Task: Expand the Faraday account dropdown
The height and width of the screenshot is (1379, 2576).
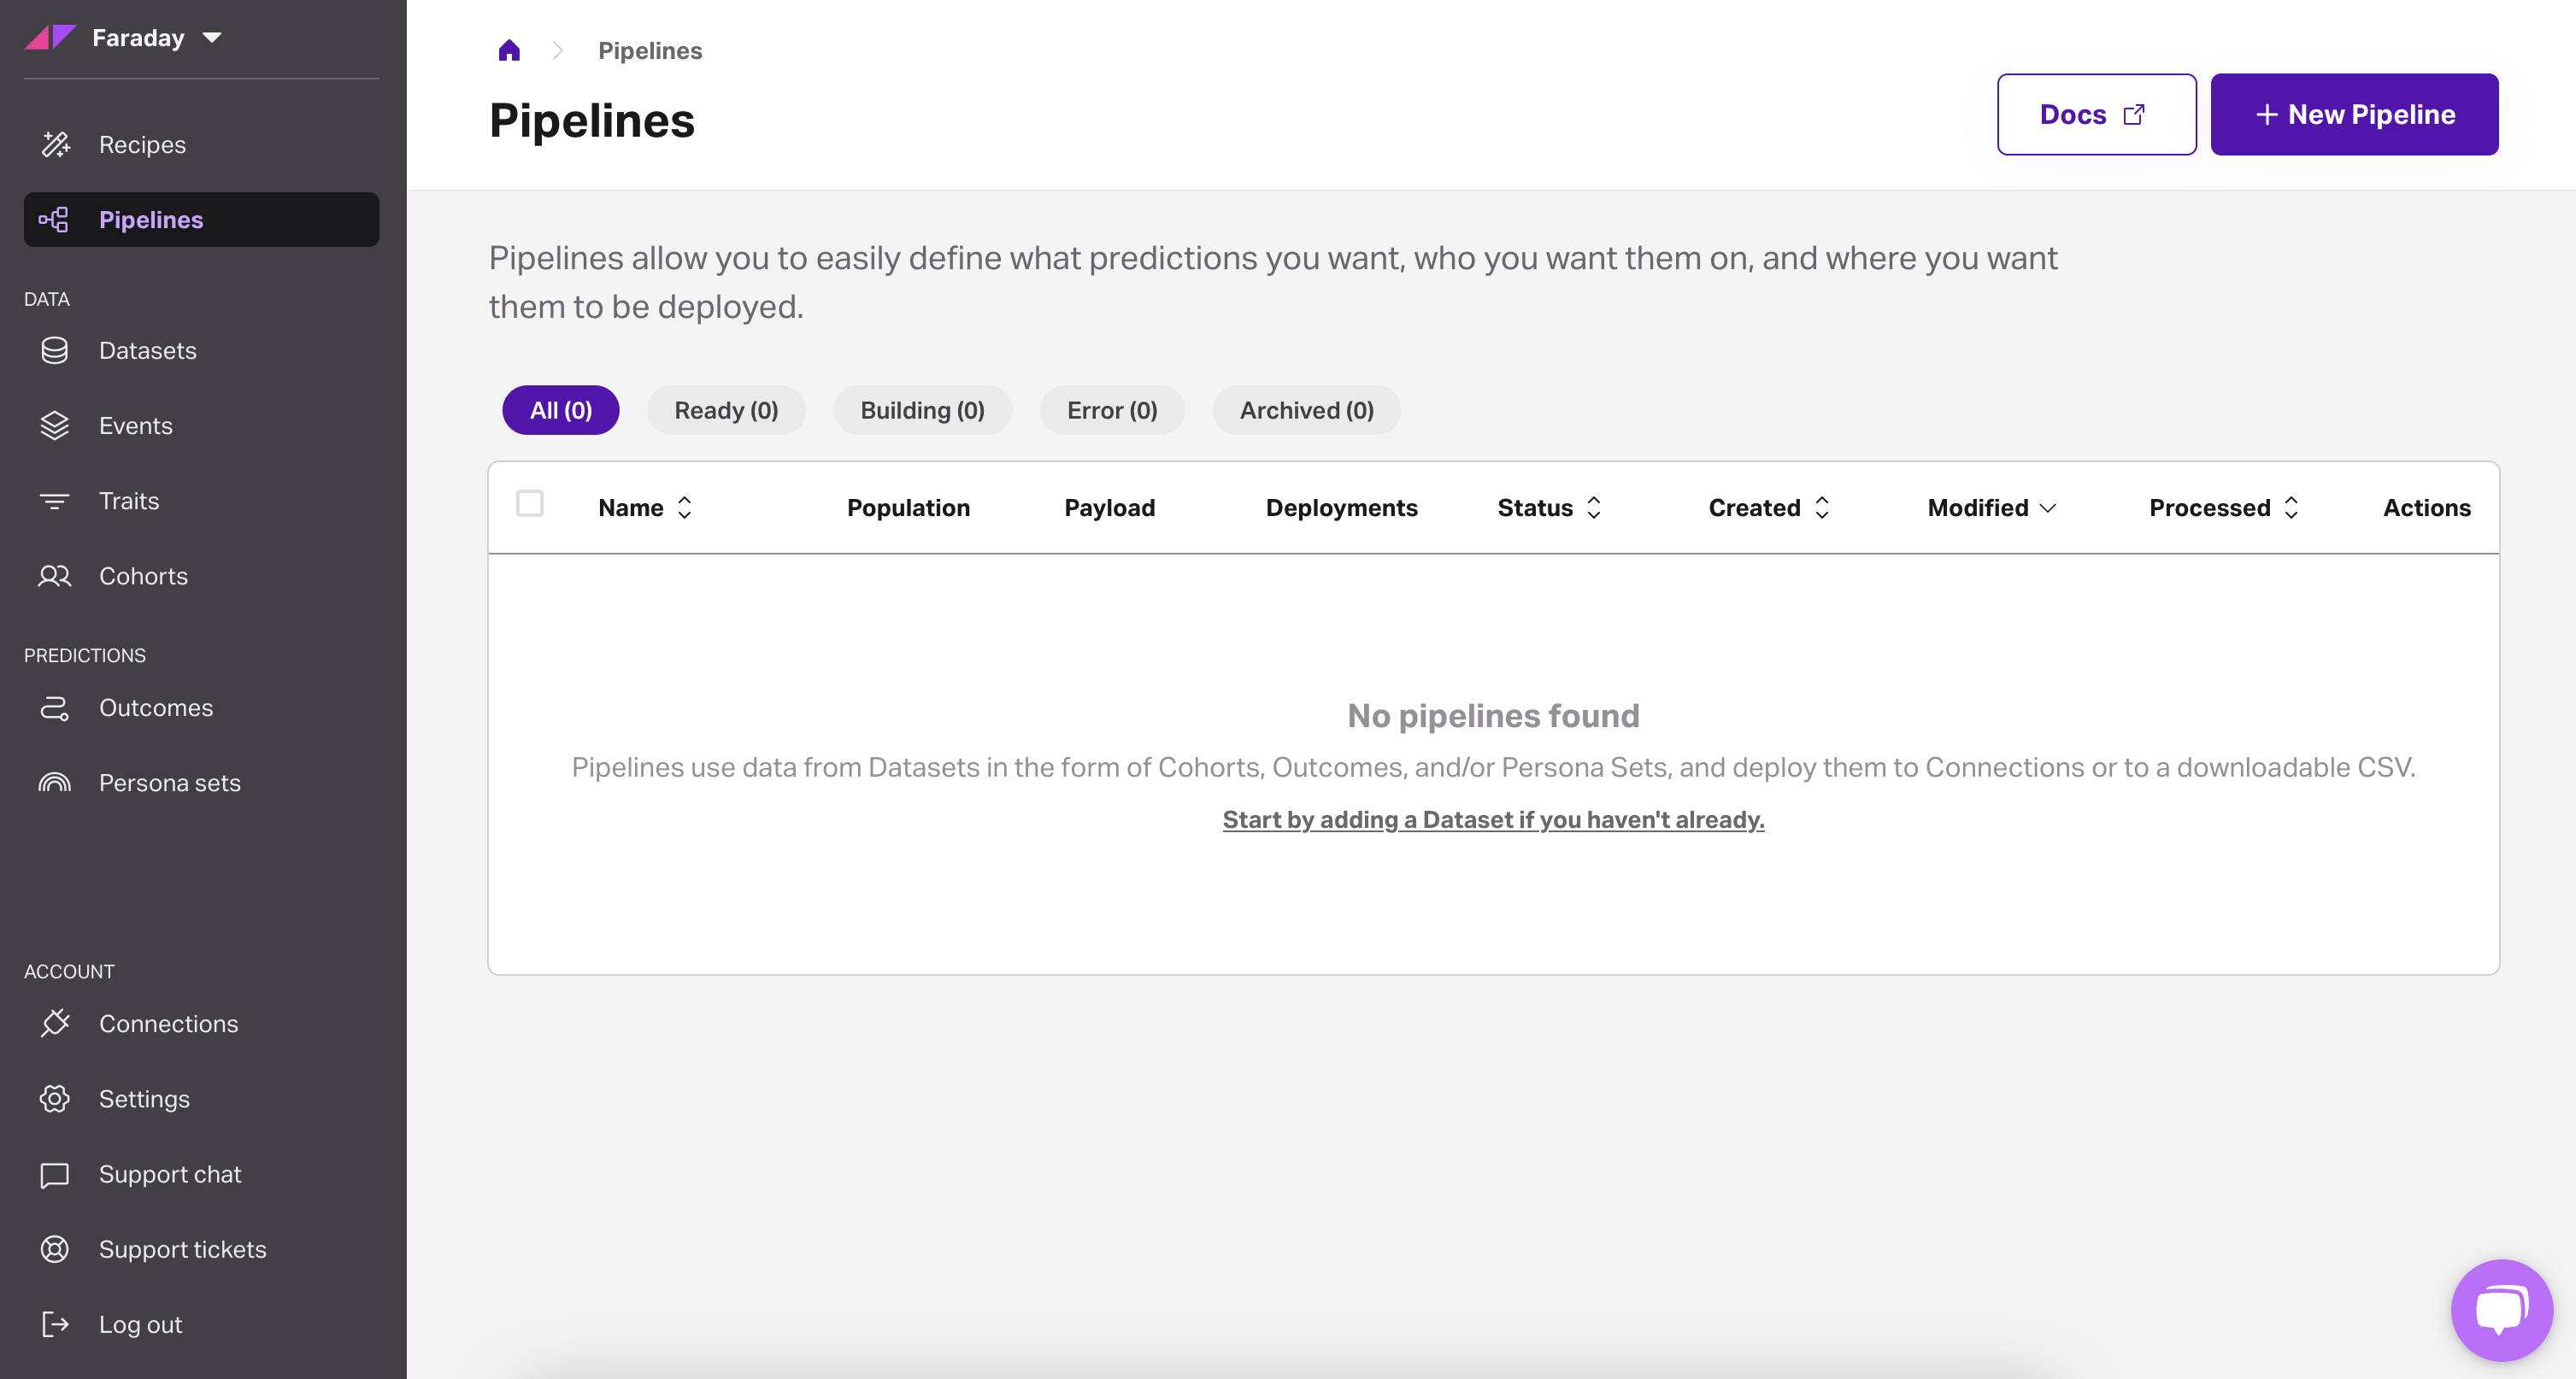Action: point(212,38)
